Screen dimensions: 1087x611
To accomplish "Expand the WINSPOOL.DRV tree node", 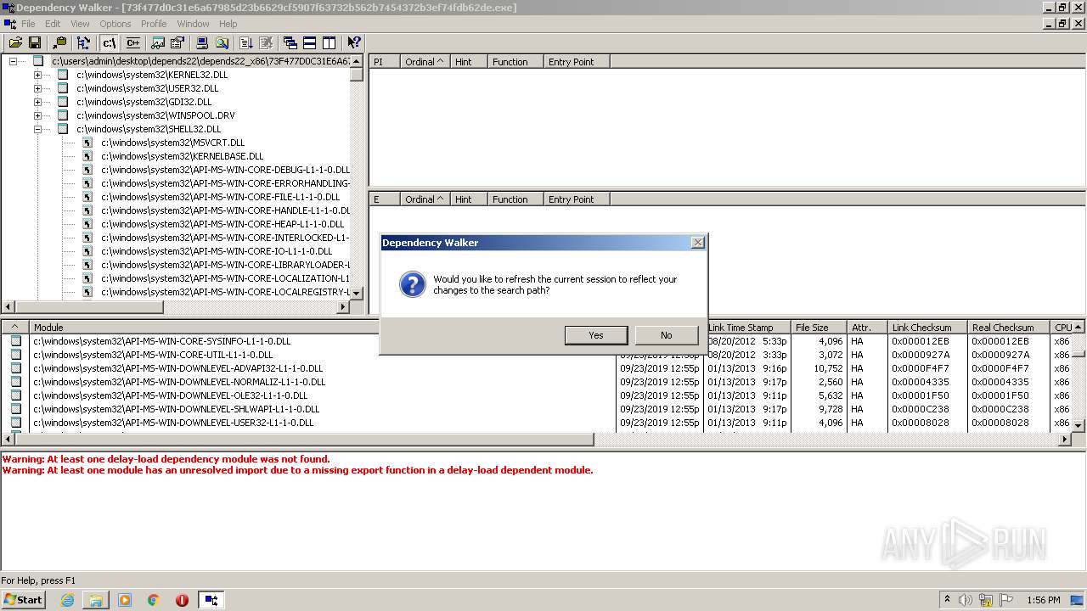I will 37,115.
